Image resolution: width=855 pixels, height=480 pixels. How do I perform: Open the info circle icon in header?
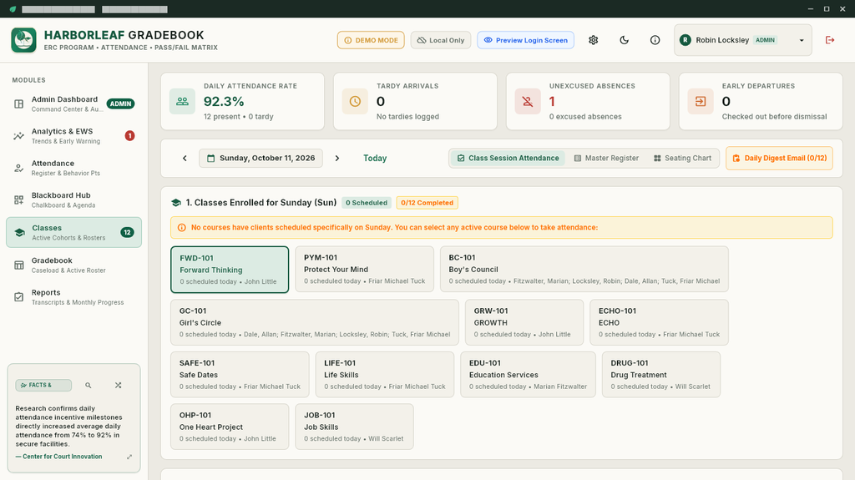(x=655, y=40)
